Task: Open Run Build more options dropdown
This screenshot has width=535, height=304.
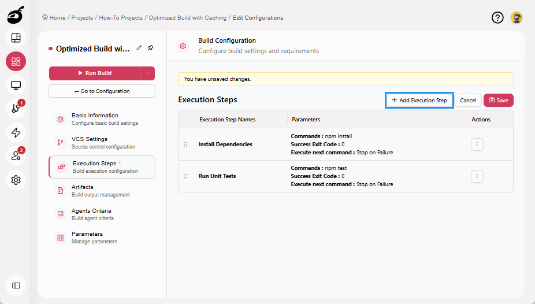Action: point(148,73)
